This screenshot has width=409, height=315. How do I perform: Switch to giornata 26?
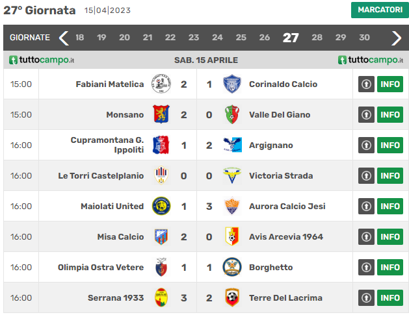click(x=264, y=38)
